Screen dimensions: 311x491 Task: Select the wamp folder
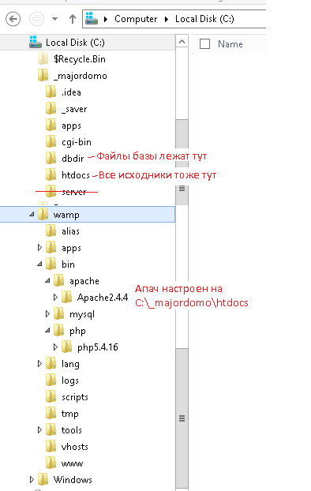66,216
